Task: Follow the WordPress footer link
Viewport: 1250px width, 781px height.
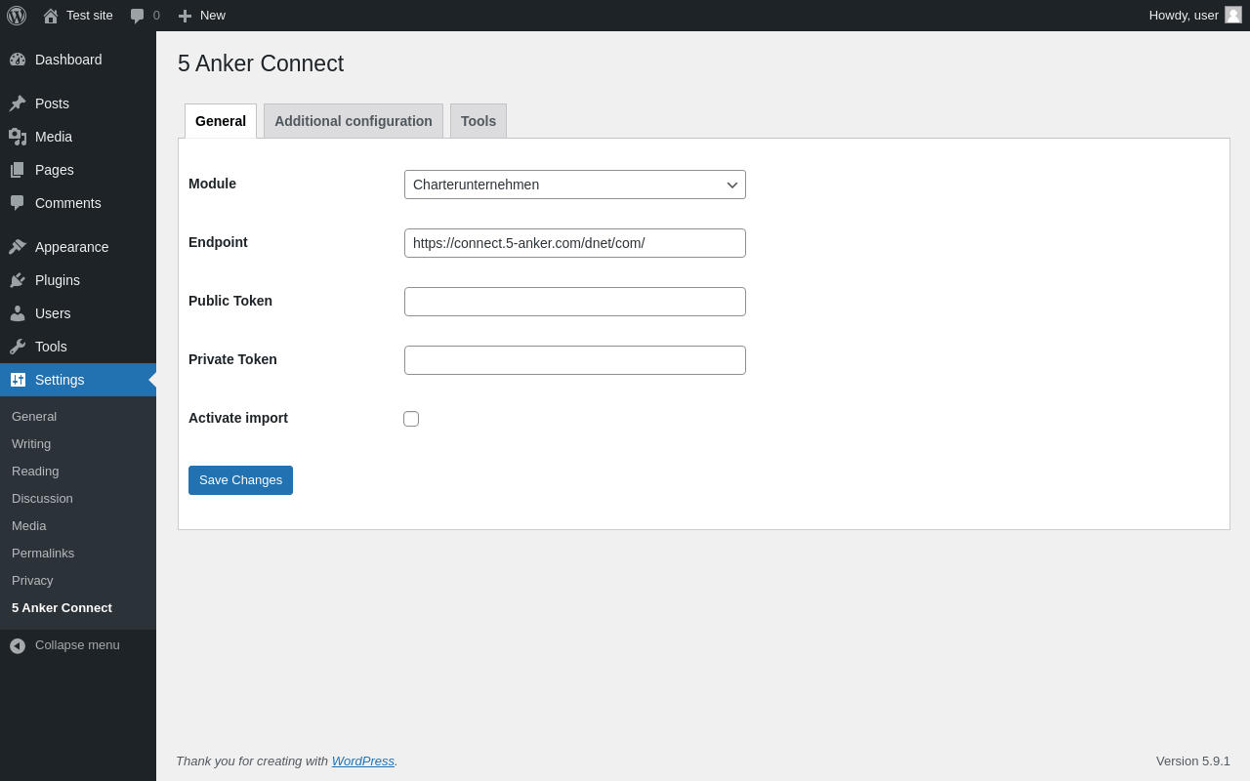Action: tap(363, 761)
